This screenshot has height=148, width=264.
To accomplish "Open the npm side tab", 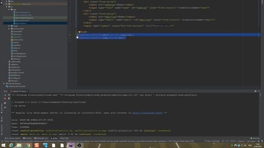I will [x=2, y=119].
